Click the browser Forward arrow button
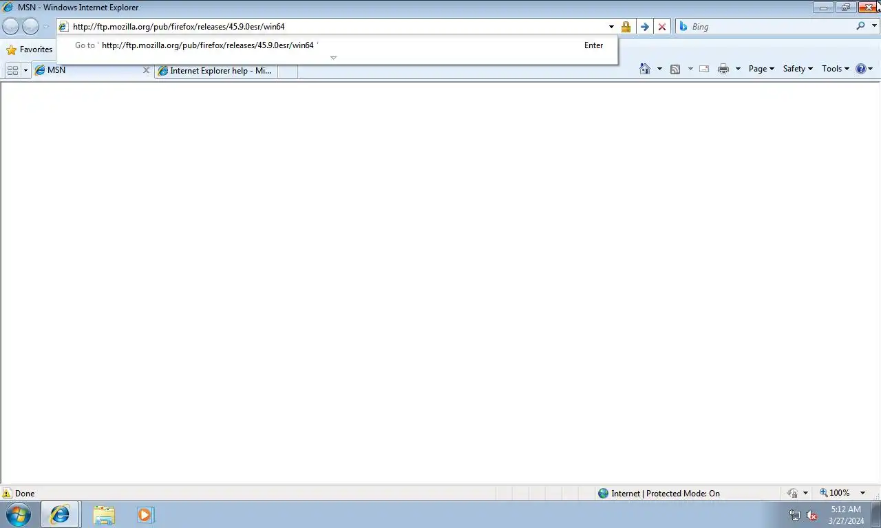The image size is (881, 528). 30,27
